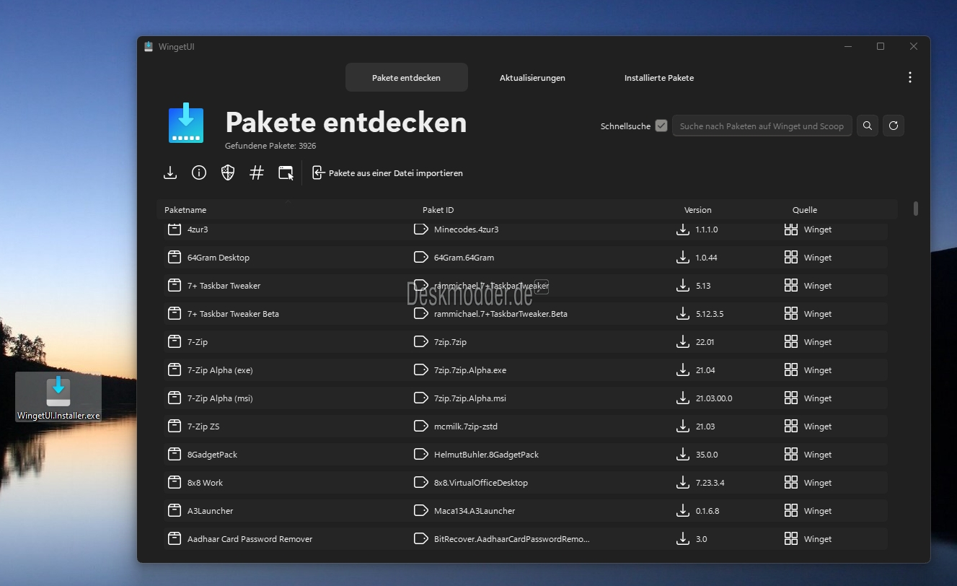The width and height of the screenshot is (957, 586).
Task: Open the Aktualisierungen tab
Action: click(x=532, y=77)
